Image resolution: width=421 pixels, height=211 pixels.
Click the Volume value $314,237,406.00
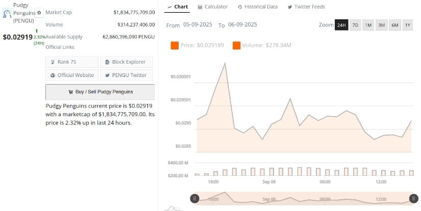(136, 24)
